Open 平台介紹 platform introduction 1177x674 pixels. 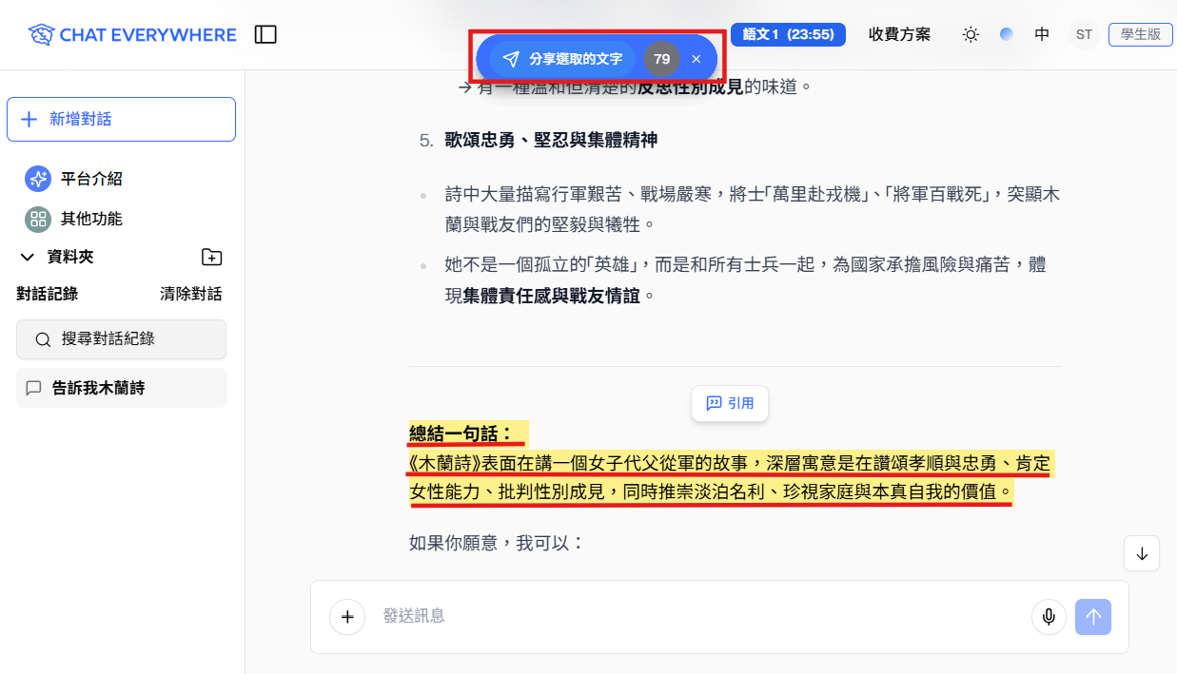91,179
